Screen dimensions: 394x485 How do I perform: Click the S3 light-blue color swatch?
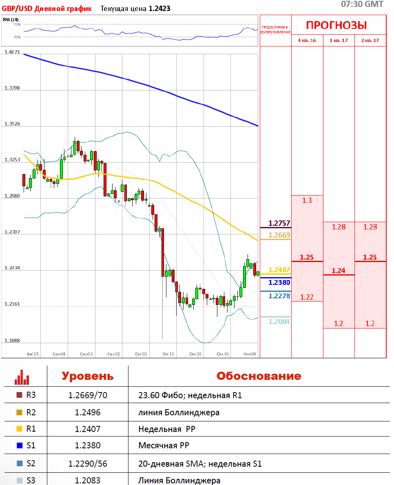[x=20, y=481]
